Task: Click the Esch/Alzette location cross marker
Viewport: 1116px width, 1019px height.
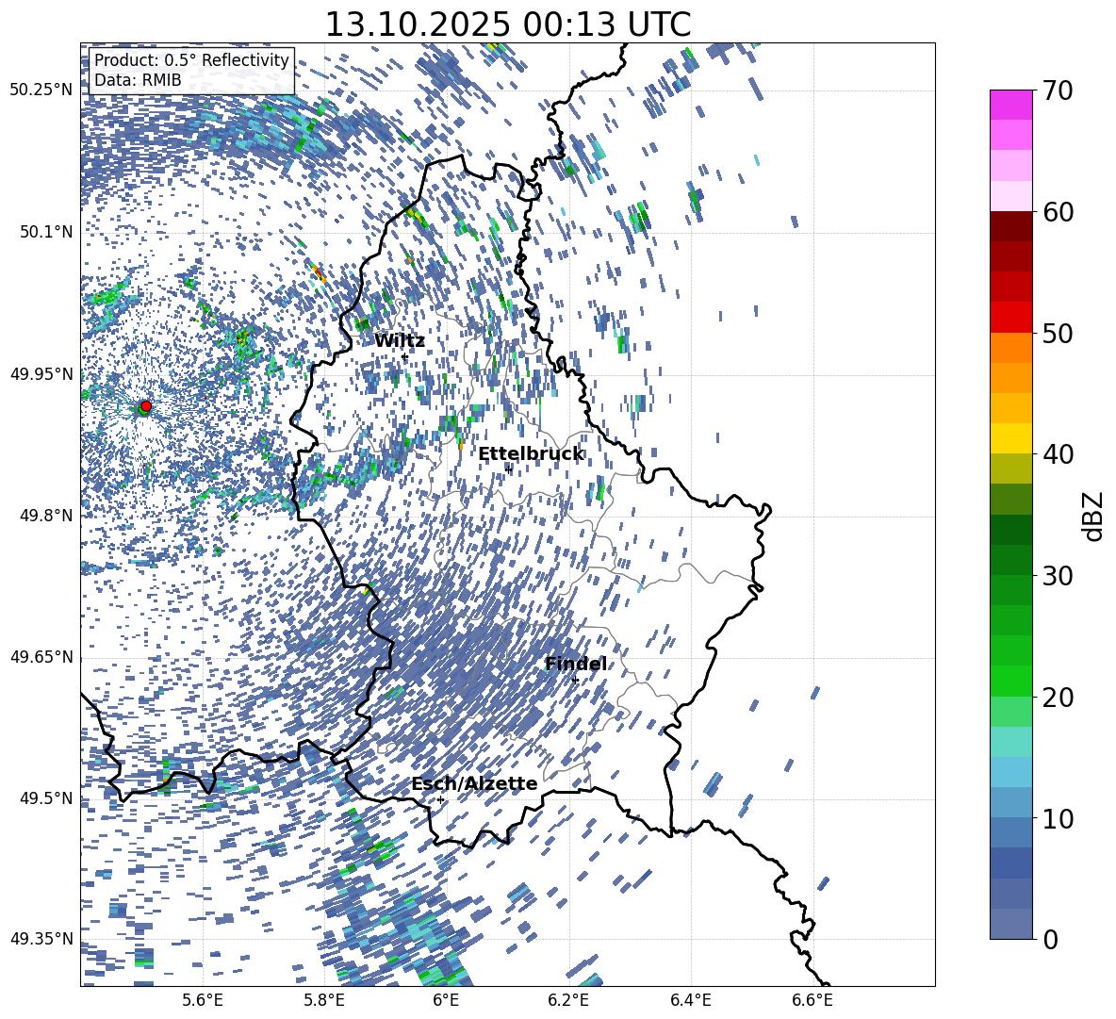Action: (x=440, y=799)
